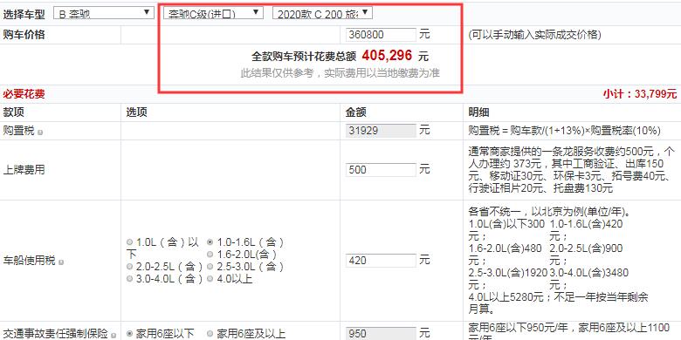
Task: Click the purchase tax formula description text
Action: point(564,131)
